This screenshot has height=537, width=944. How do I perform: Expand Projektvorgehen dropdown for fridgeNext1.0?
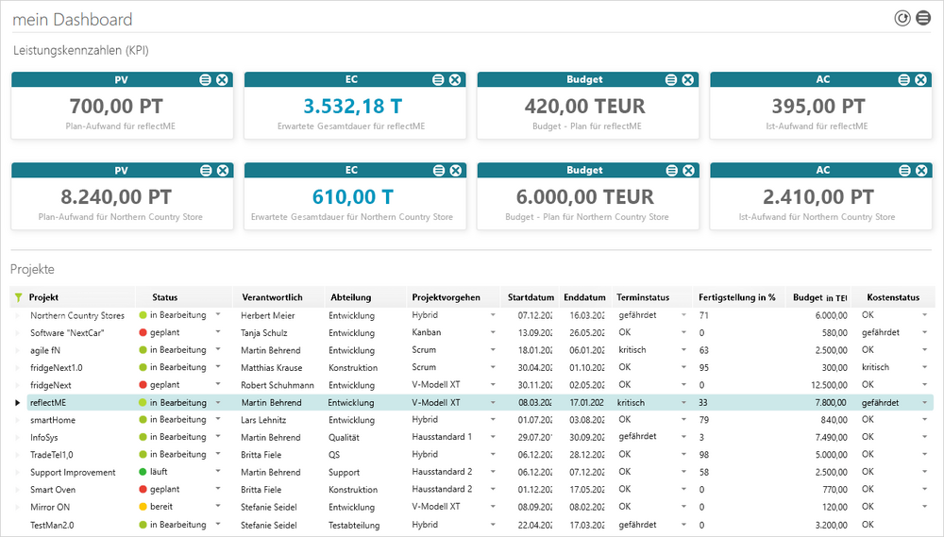(493, 368)
